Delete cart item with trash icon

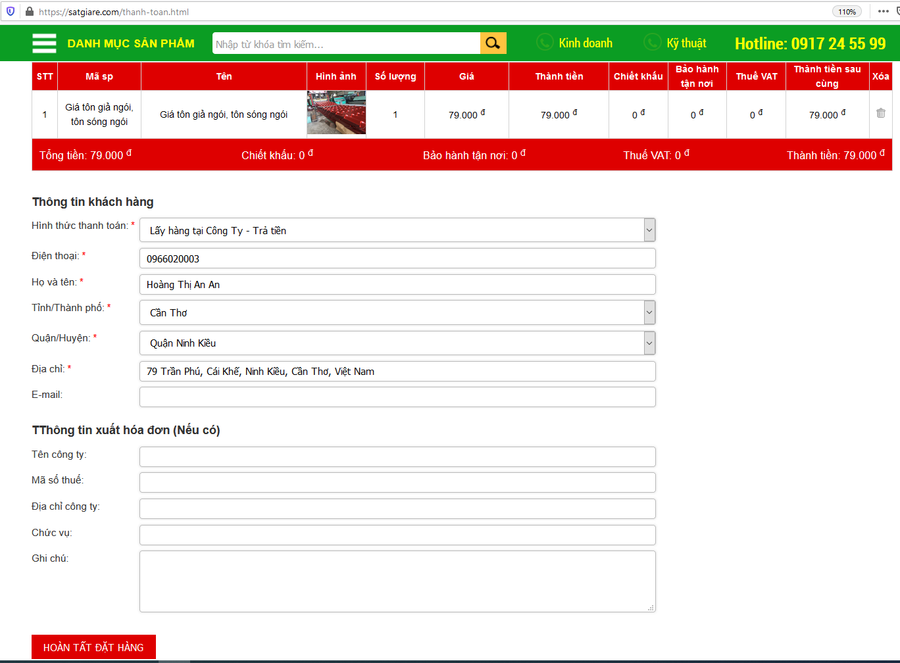pyautogui.click(x=880, y=113)
